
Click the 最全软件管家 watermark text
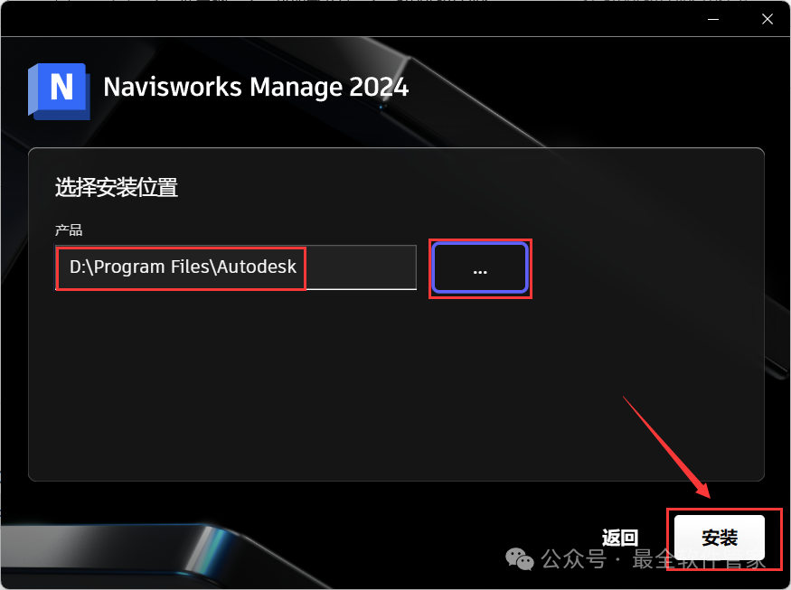[699, 558]
